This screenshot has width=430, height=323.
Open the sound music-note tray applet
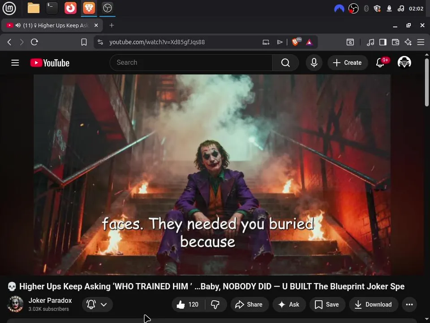(x=400, y=9)
